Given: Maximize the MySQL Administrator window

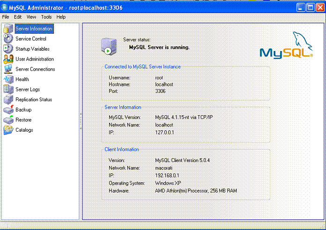Looking at the screenshot, I should click(311, 7).
